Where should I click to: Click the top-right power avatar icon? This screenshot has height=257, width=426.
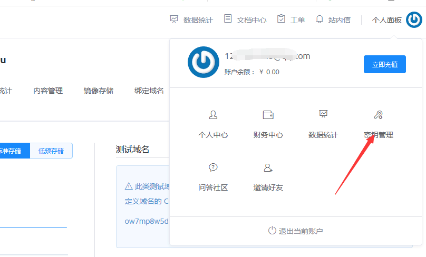(414, 20)
